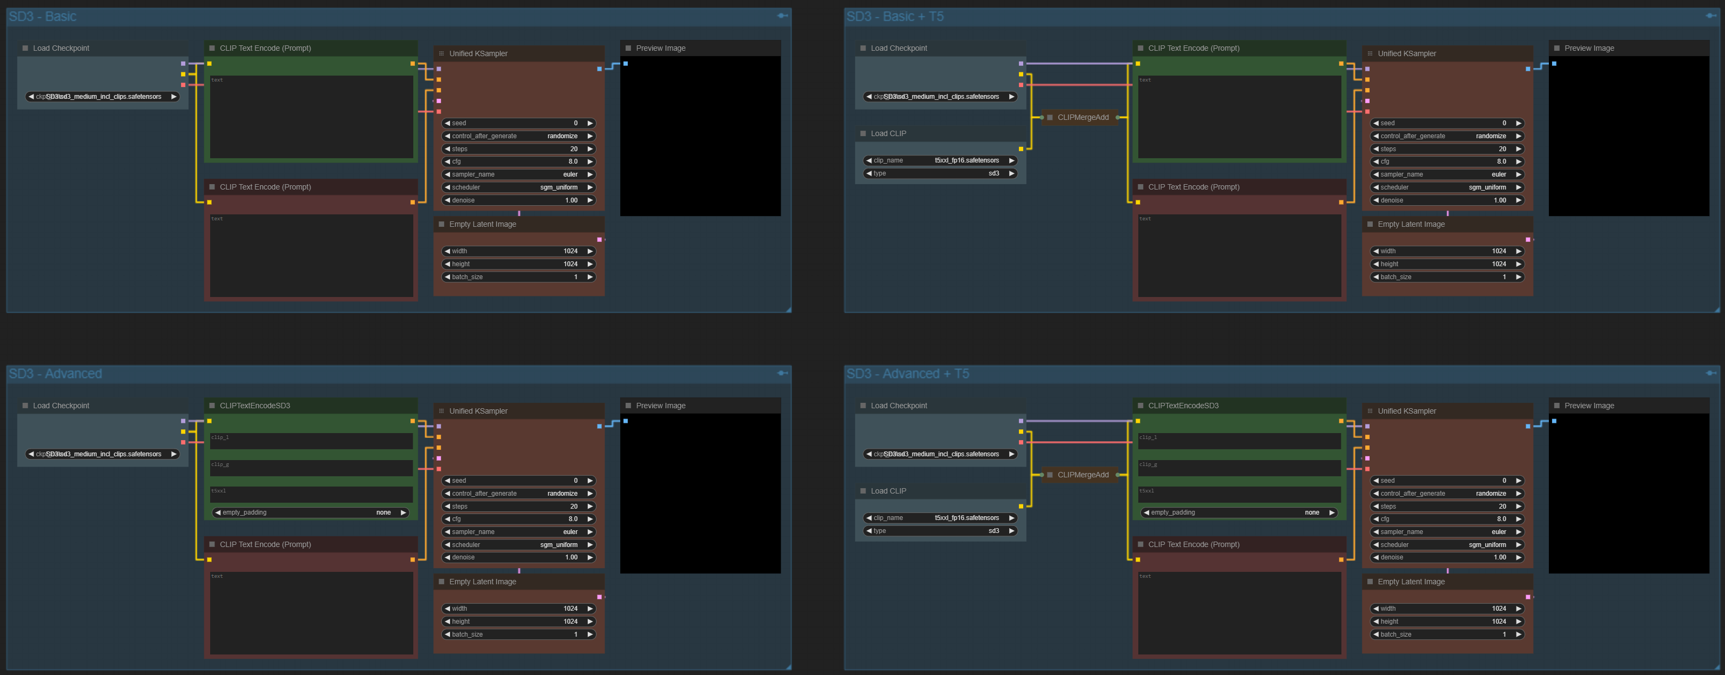Click Preview Image black area in SD3 - Basic
This screenshot has height=675, width=1725.
click(x=701, y=136)
